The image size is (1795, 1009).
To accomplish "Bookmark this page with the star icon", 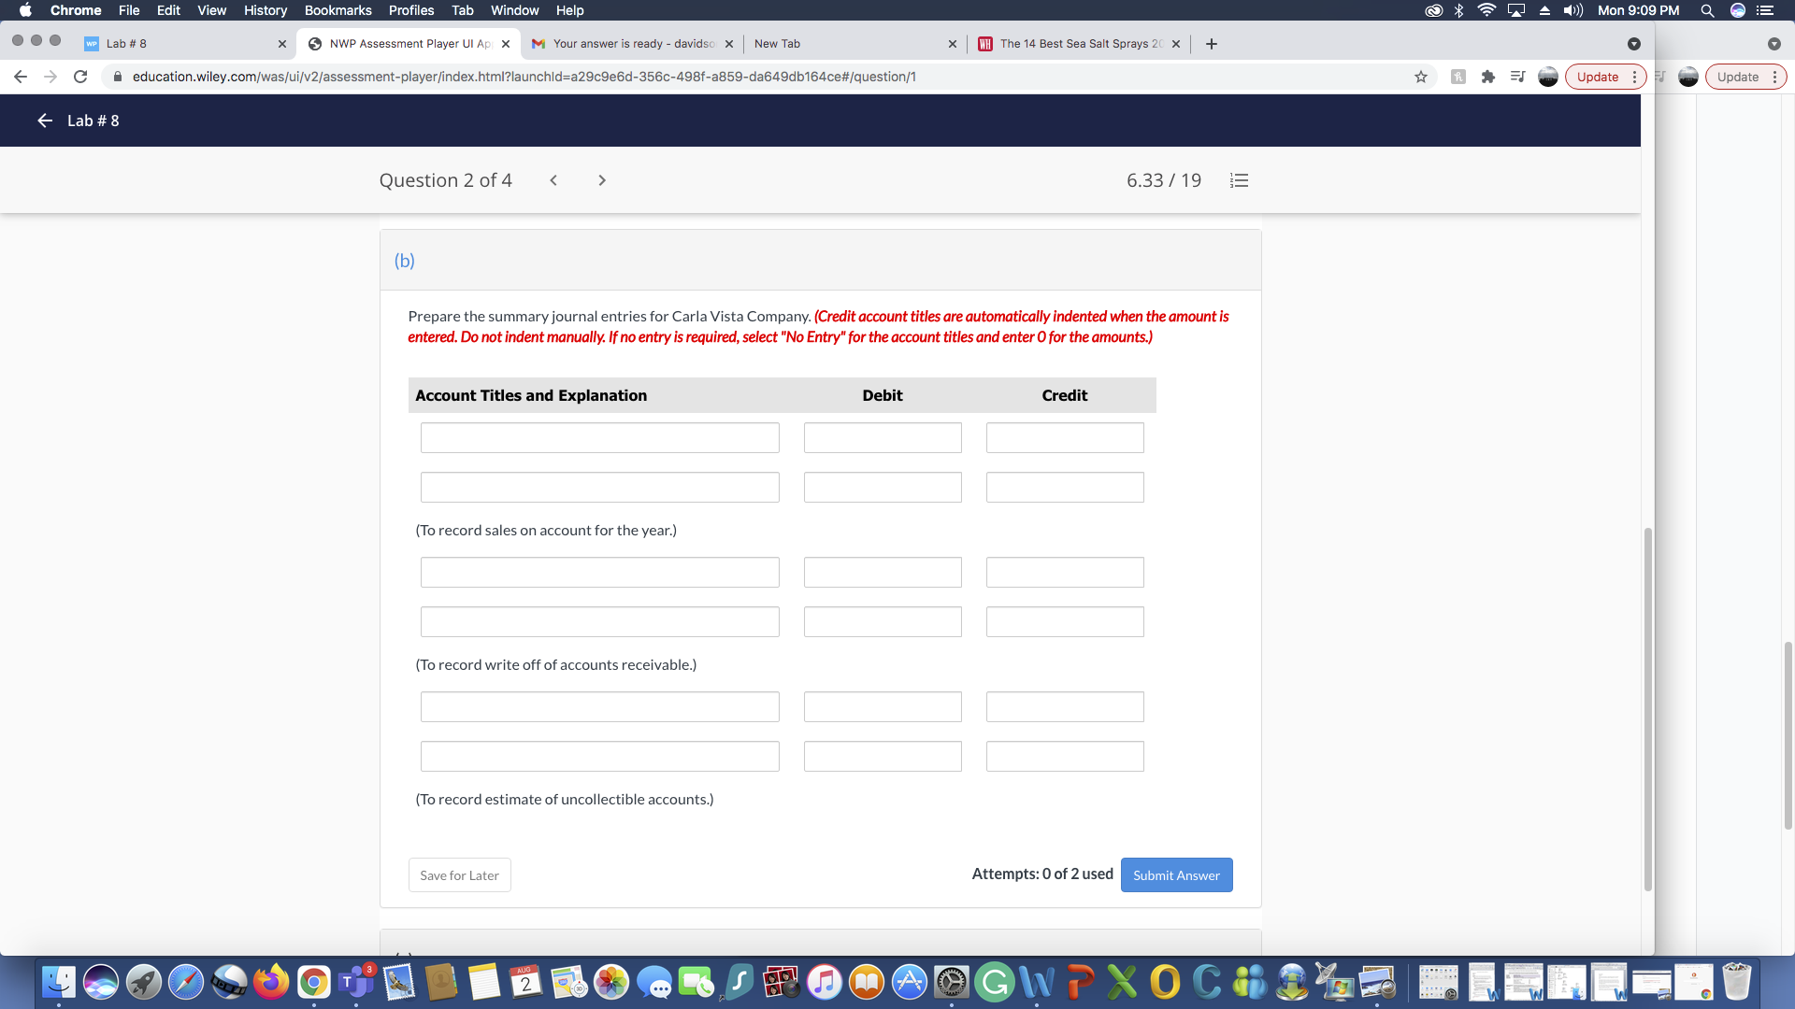I will click(1421, 77).
